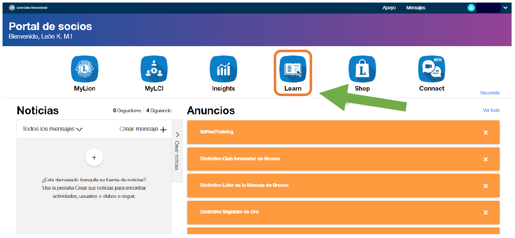
Task: Open the MyLCI app icon
Action: pyautogui.click(x=154, y=69)
